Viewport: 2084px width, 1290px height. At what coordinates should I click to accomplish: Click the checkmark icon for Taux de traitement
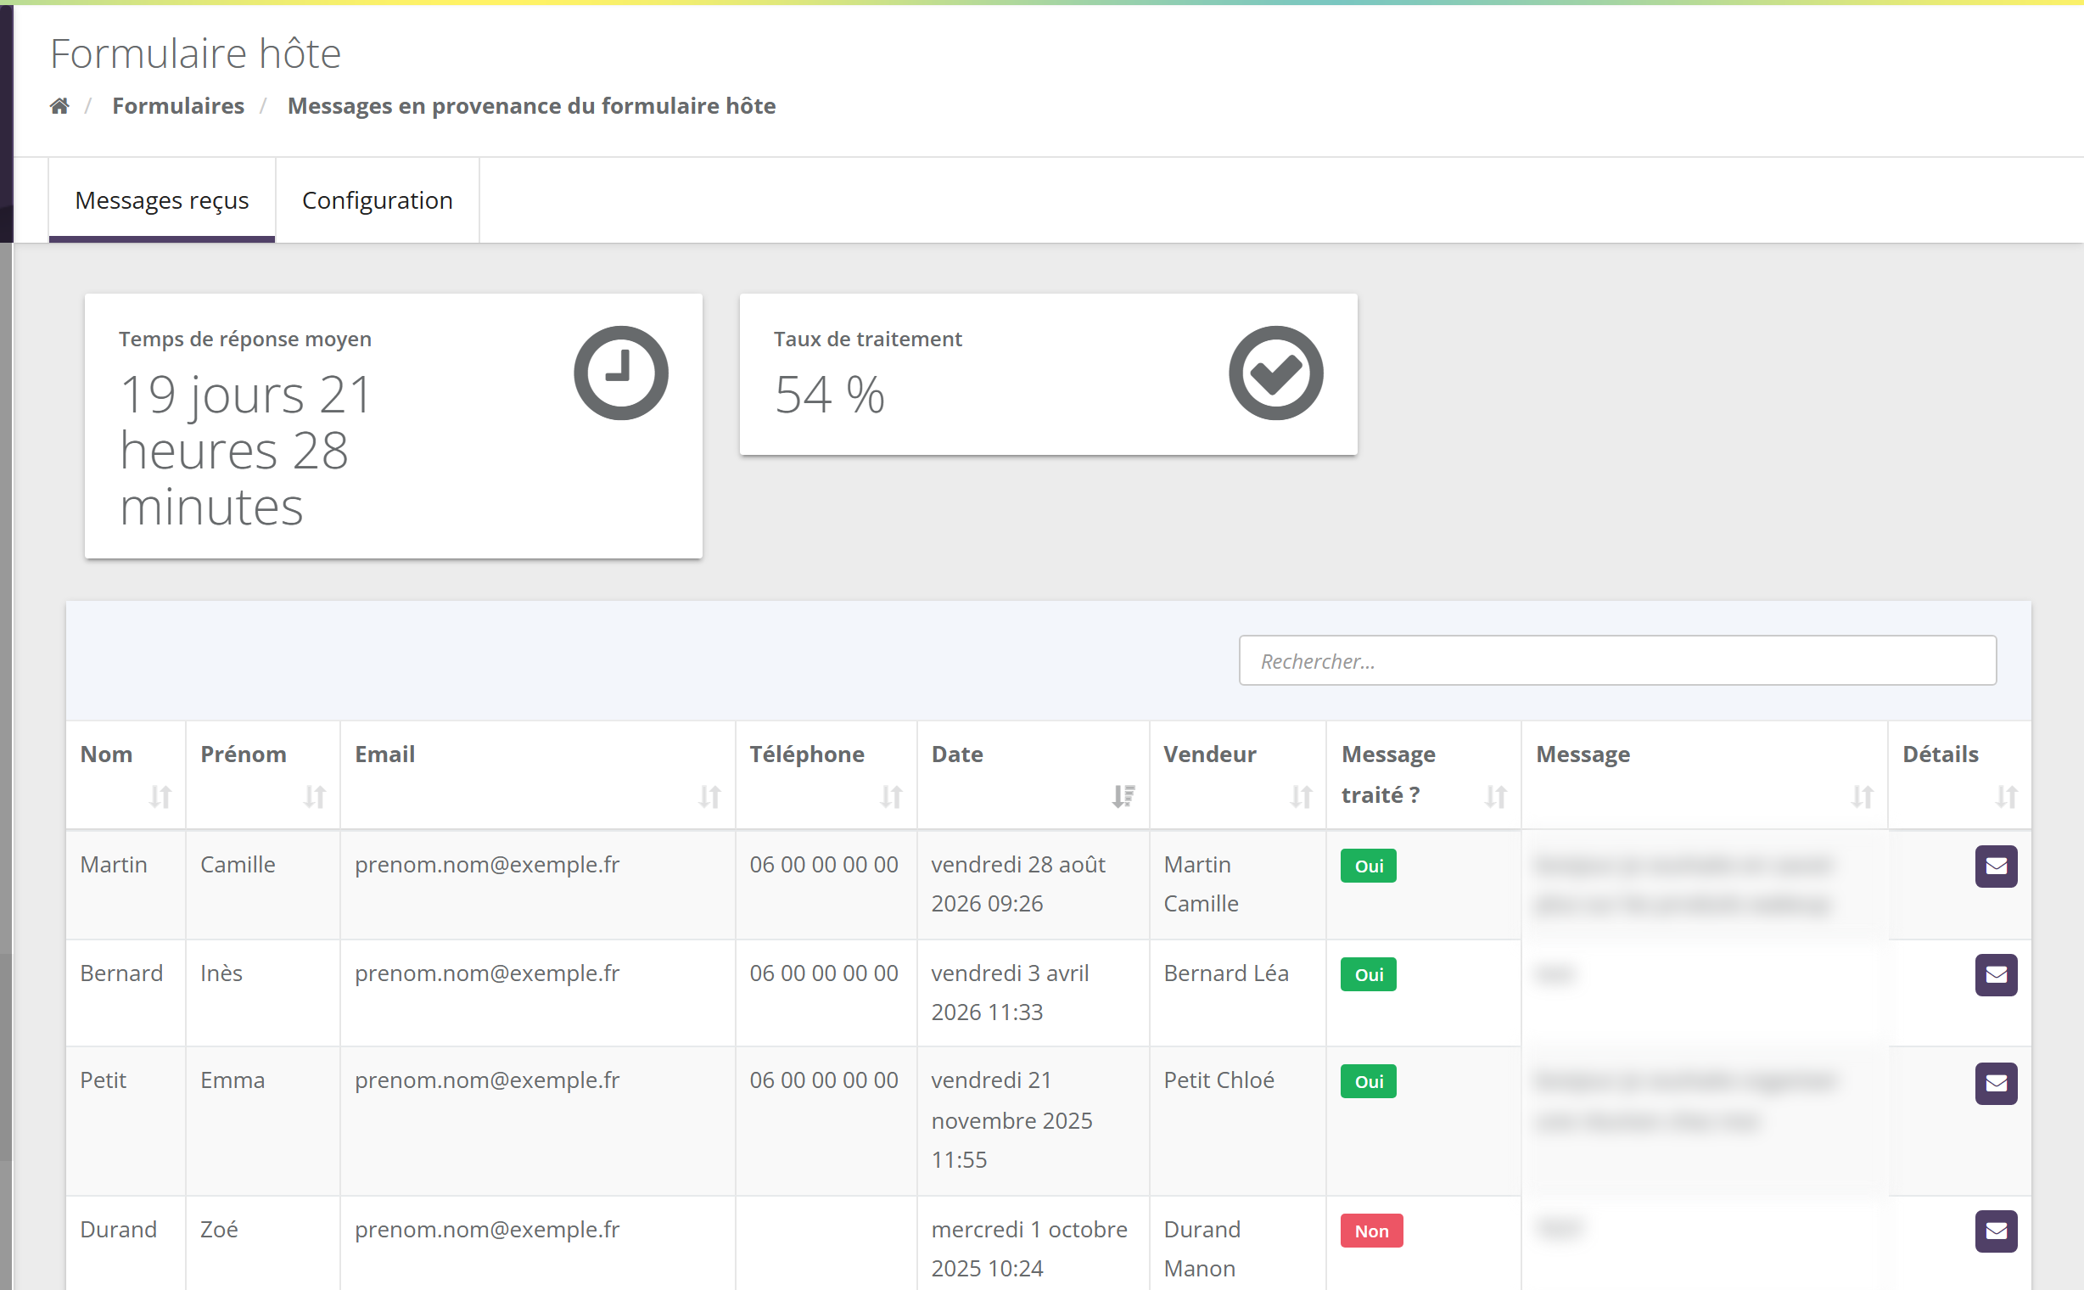tap(1275, 373)
